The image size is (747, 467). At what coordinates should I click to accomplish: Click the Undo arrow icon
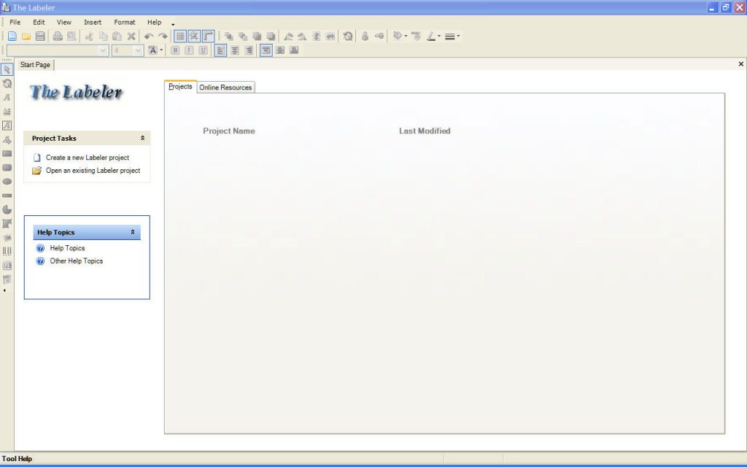pyautogui.click(x=149, y=36)
